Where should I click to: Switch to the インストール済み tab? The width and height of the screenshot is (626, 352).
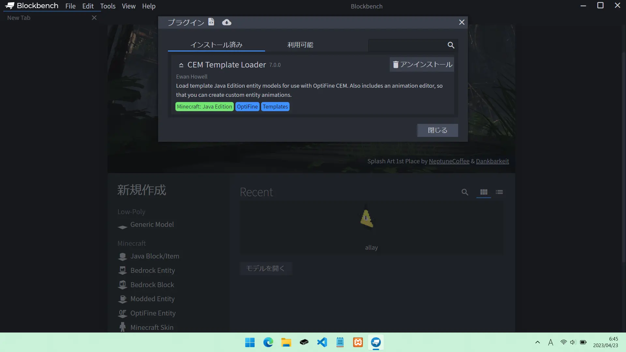pos(216,45)
